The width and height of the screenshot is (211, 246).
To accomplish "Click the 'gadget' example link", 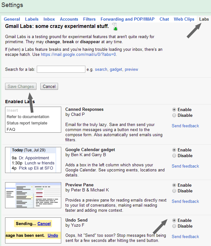I will 116,69.
